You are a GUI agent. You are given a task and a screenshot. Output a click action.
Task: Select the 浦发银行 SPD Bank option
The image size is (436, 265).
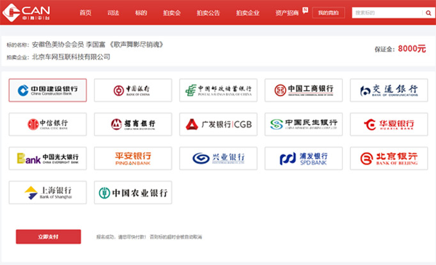[304, 158]
